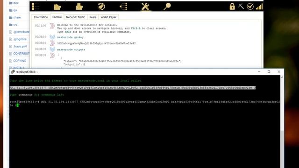Click the src folder icon
Screen dimensions: 299x168
tap(11, 25)
